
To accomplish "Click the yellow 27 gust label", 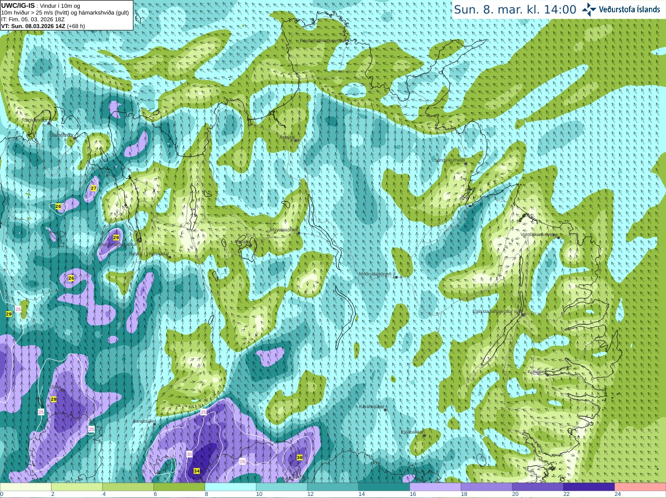I will click(94, 188).
